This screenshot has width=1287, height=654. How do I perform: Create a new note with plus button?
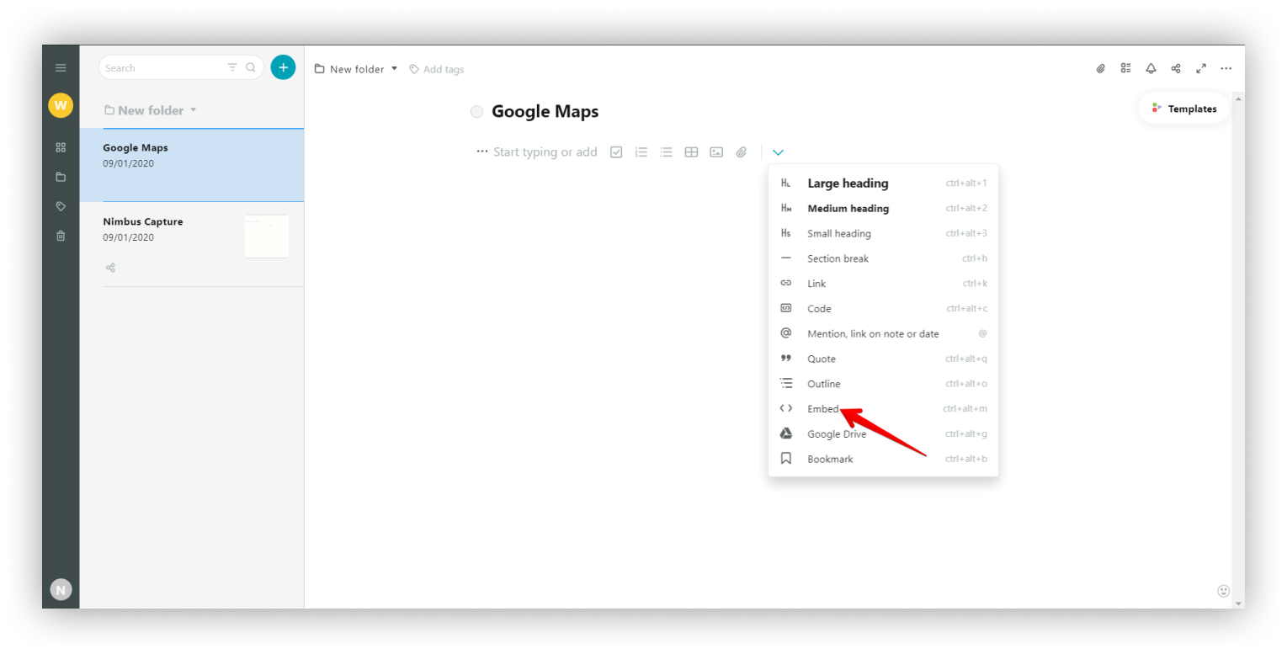283,67
